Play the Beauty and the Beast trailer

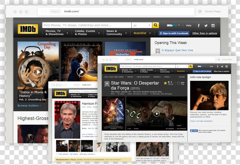(81, 72)
